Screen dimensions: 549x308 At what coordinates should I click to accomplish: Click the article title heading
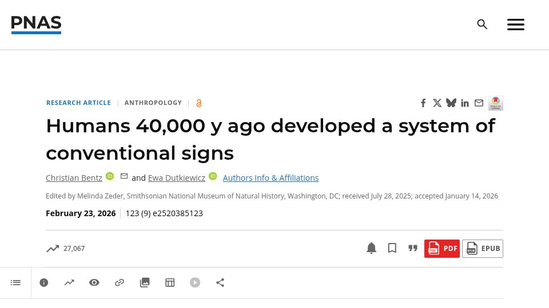(270, 139)
